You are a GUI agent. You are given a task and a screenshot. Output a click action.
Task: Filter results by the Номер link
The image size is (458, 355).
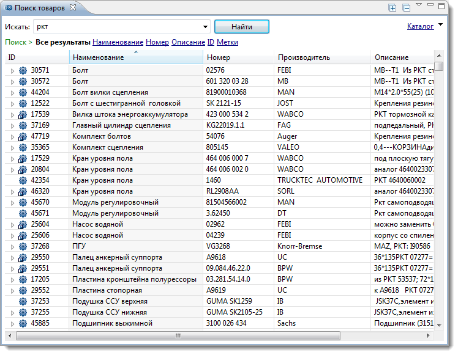click(157, 42)
